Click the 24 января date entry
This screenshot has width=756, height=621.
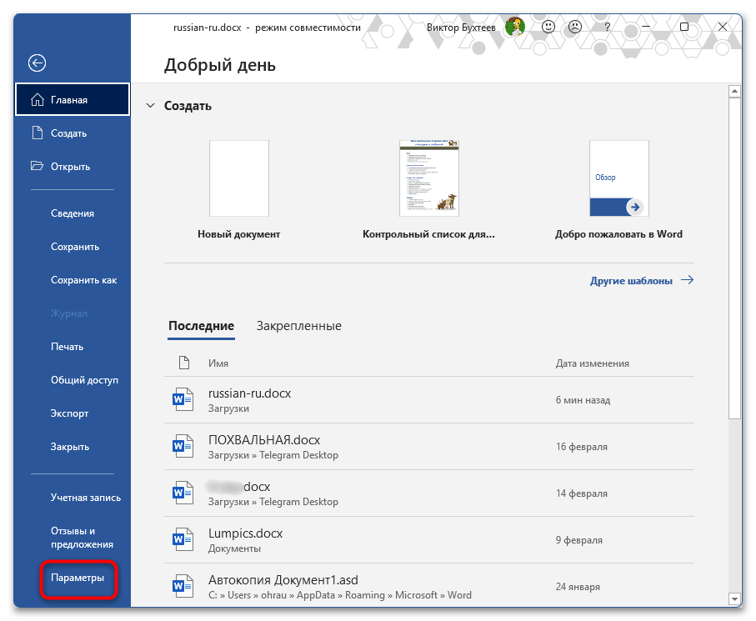click(578, 587)
